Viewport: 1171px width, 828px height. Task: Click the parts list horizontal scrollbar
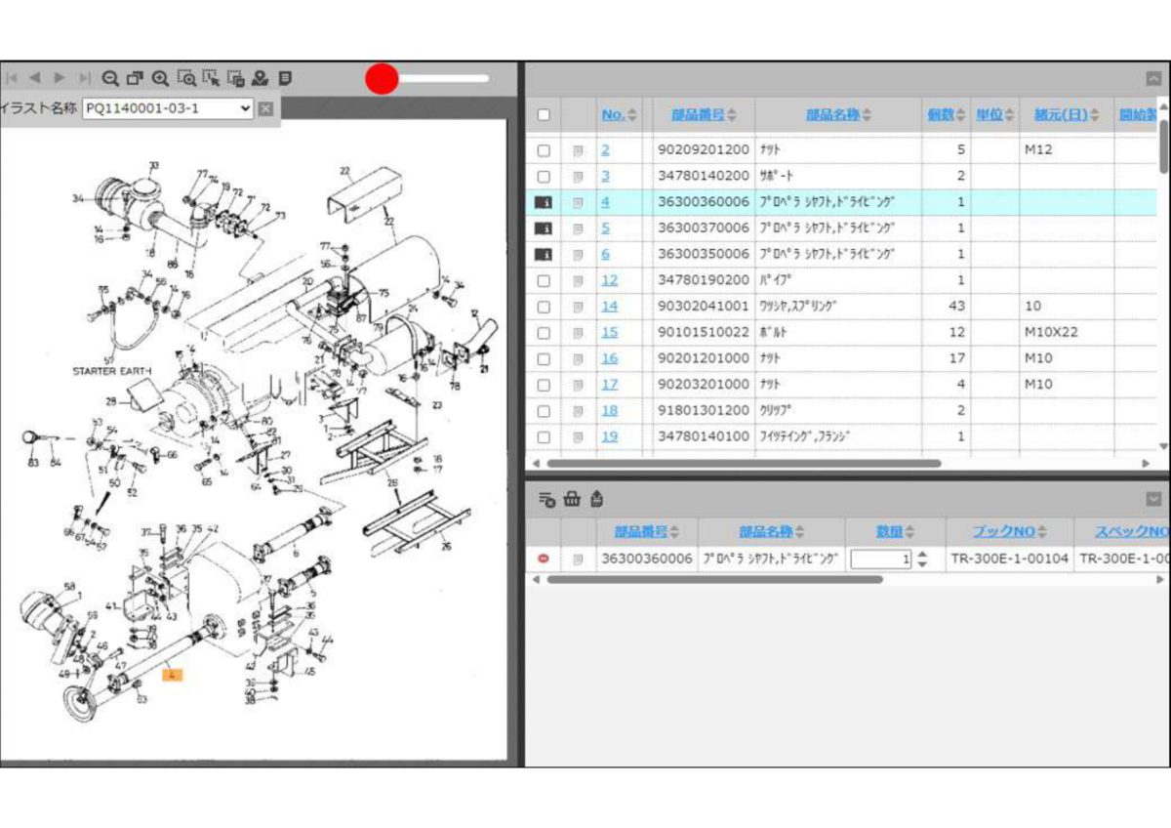coord(744,464)
